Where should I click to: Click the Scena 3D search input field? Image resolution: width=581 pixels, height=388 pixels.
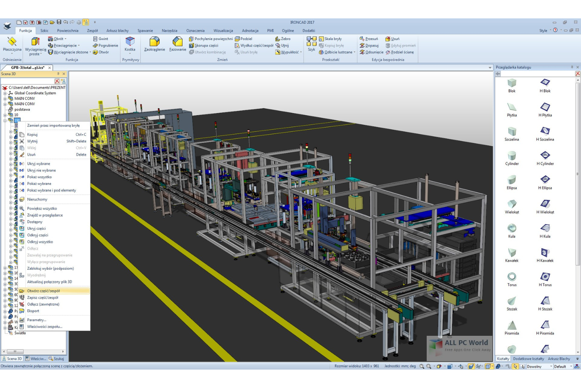(x=27, y=81)
